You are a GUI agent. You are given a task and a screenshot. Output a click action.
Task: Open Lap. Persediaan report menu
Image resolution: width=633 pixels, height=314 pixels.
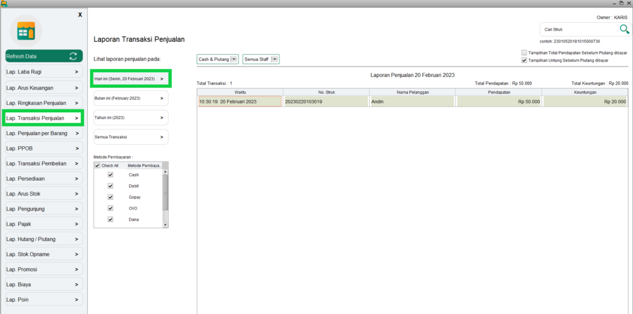pyautogui.click(x=43, y=178)
